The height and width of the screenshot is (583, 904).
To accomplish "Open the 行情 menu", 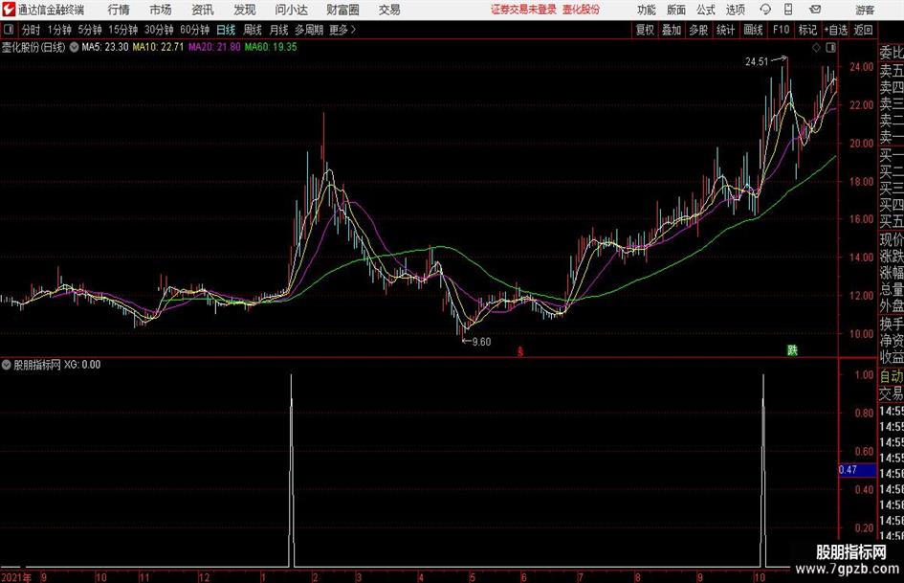I will 119,10.
